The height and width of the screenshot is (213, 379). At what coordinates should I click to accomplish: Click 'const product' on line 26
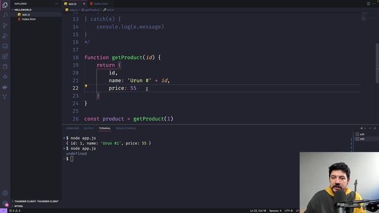point(104,119)
